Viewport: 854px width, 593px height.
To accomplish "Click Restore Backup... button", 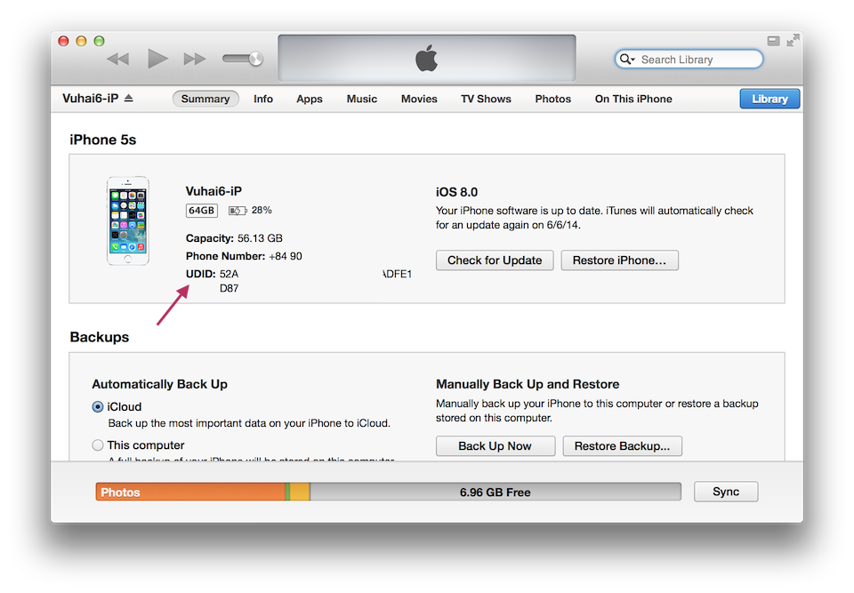I will coord(622,446).
